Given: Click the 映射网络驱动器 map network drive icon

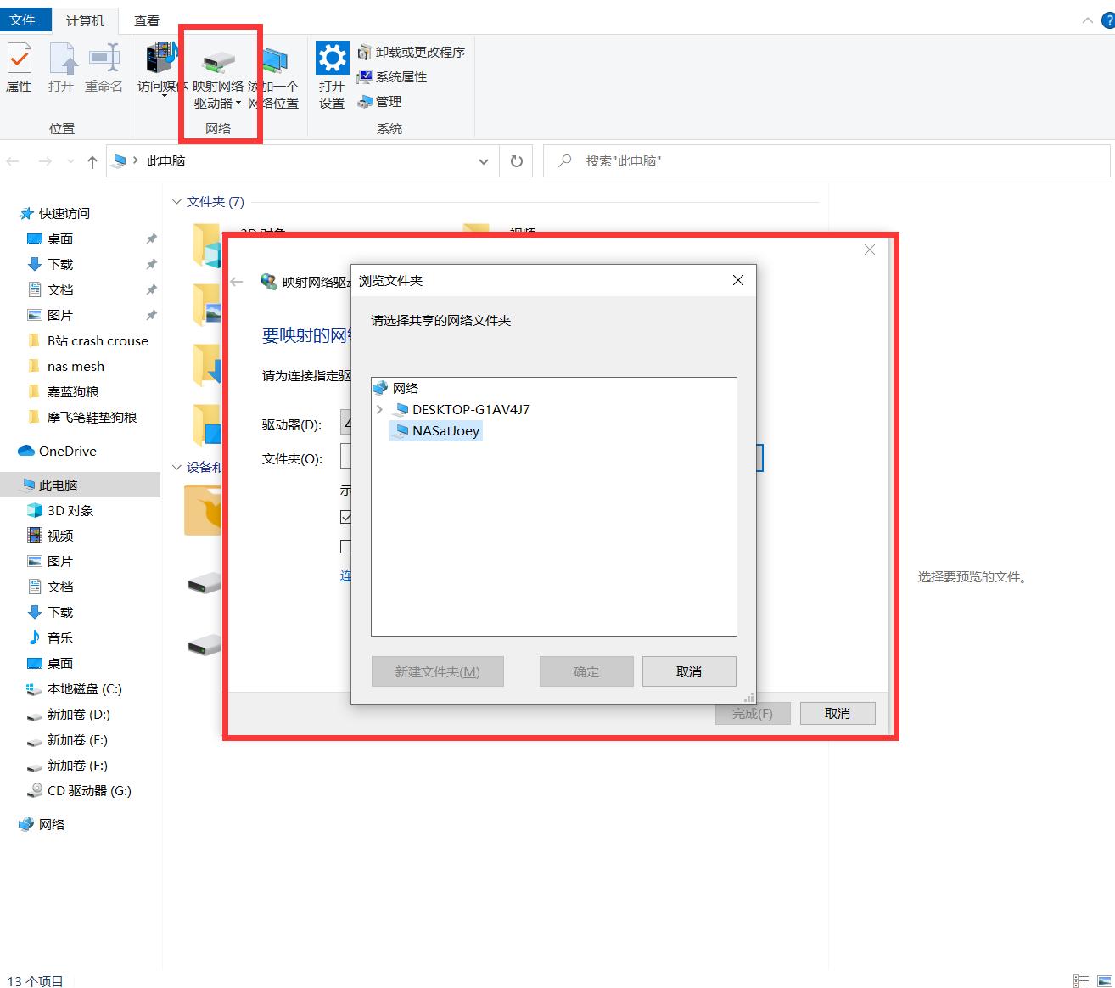Looking at the screenshot, I should [218, 63].
